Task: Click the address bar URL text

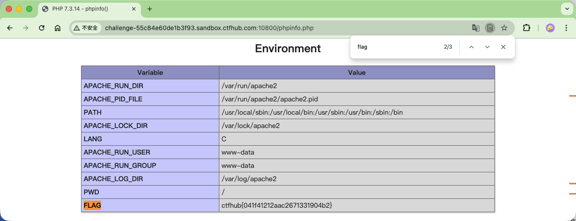Action: [209, 28]
